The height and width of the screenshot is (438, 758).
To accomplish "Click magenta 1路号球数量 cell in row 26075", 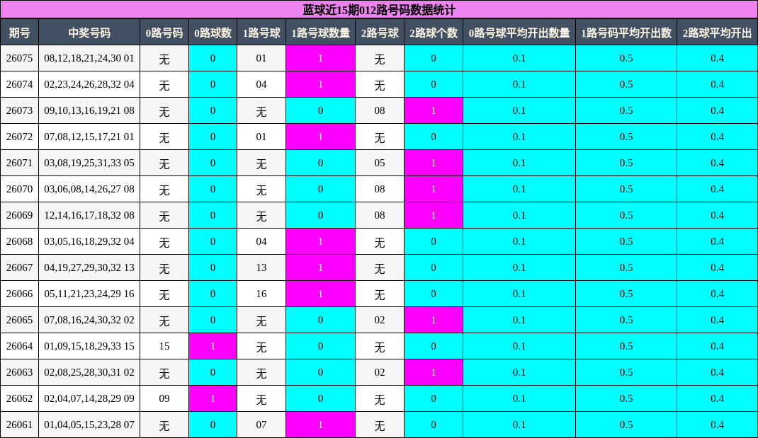I will pos(320,58).
